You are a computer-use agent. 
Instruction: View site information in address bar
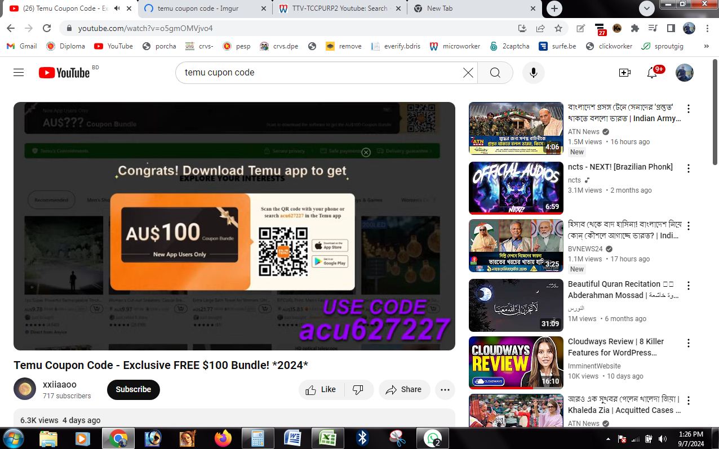[68, 28]
